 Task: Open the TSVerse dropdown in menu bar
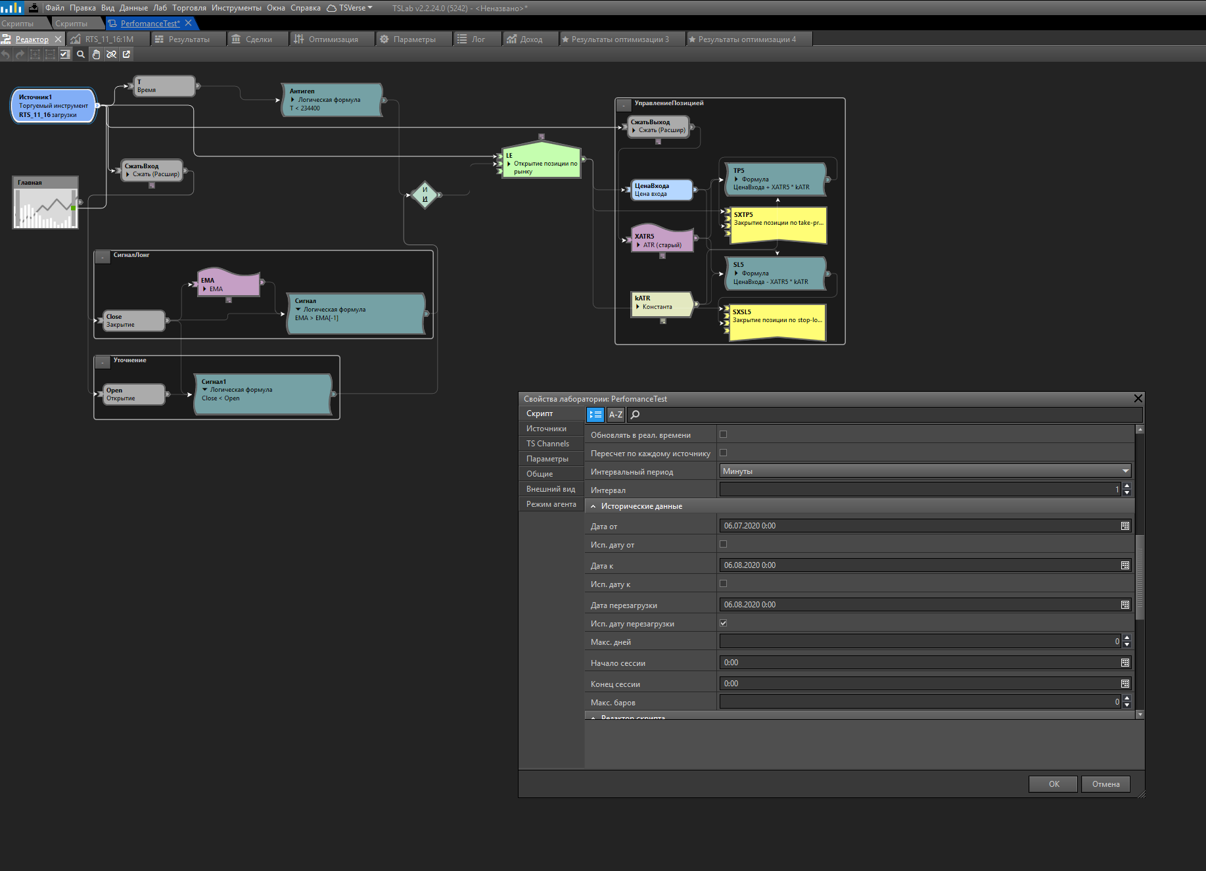pyautogui.click(x=350, y=8)
